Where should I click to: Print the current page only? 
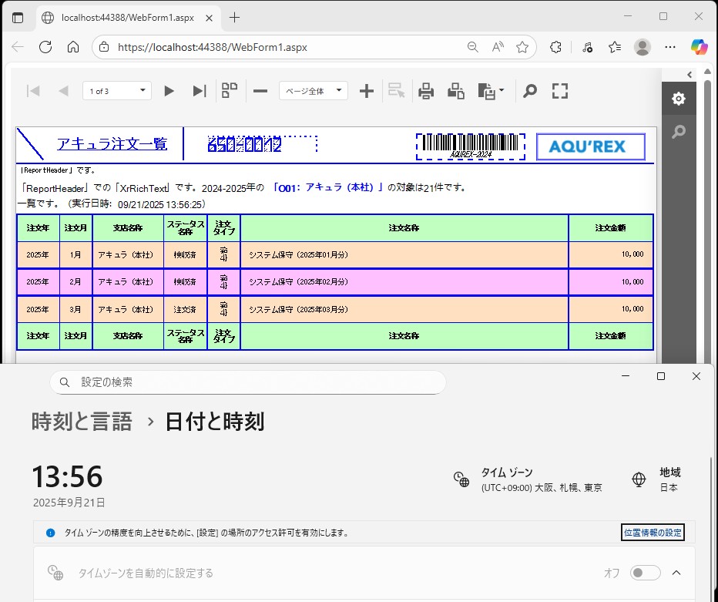tap(456, 91)
